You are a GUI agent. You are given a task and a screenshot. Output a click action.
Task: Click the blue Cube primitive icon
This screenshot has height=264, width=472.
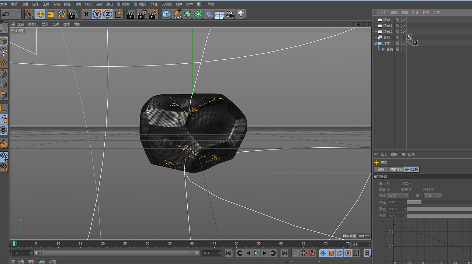tap(167, 14)
